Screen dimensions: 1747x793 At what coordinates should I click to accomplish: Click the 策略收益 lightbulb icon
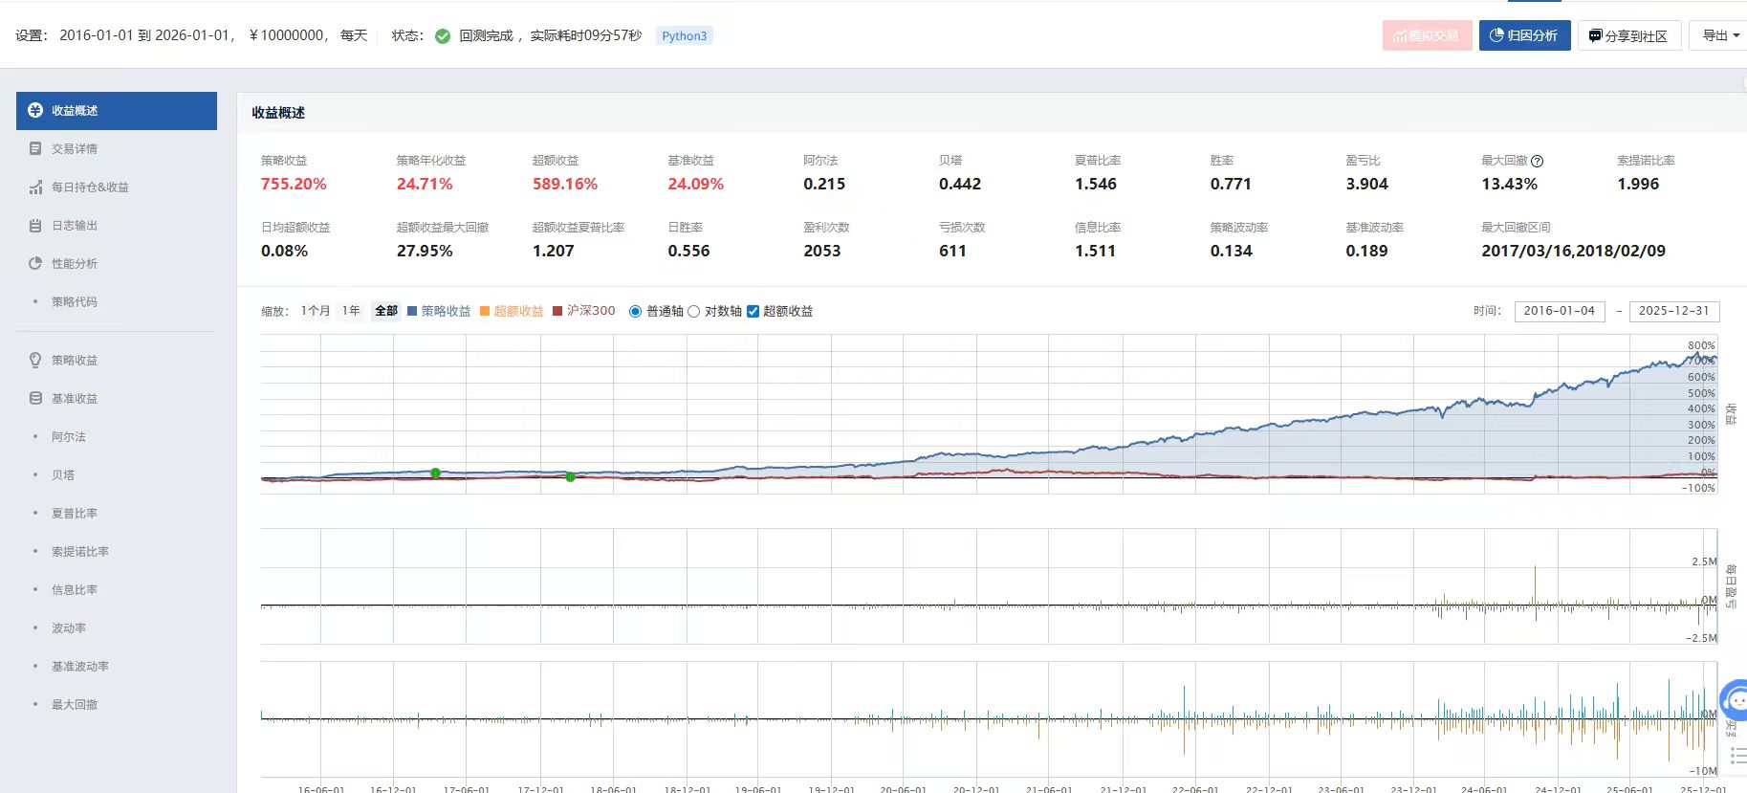[x=35, y=360]
